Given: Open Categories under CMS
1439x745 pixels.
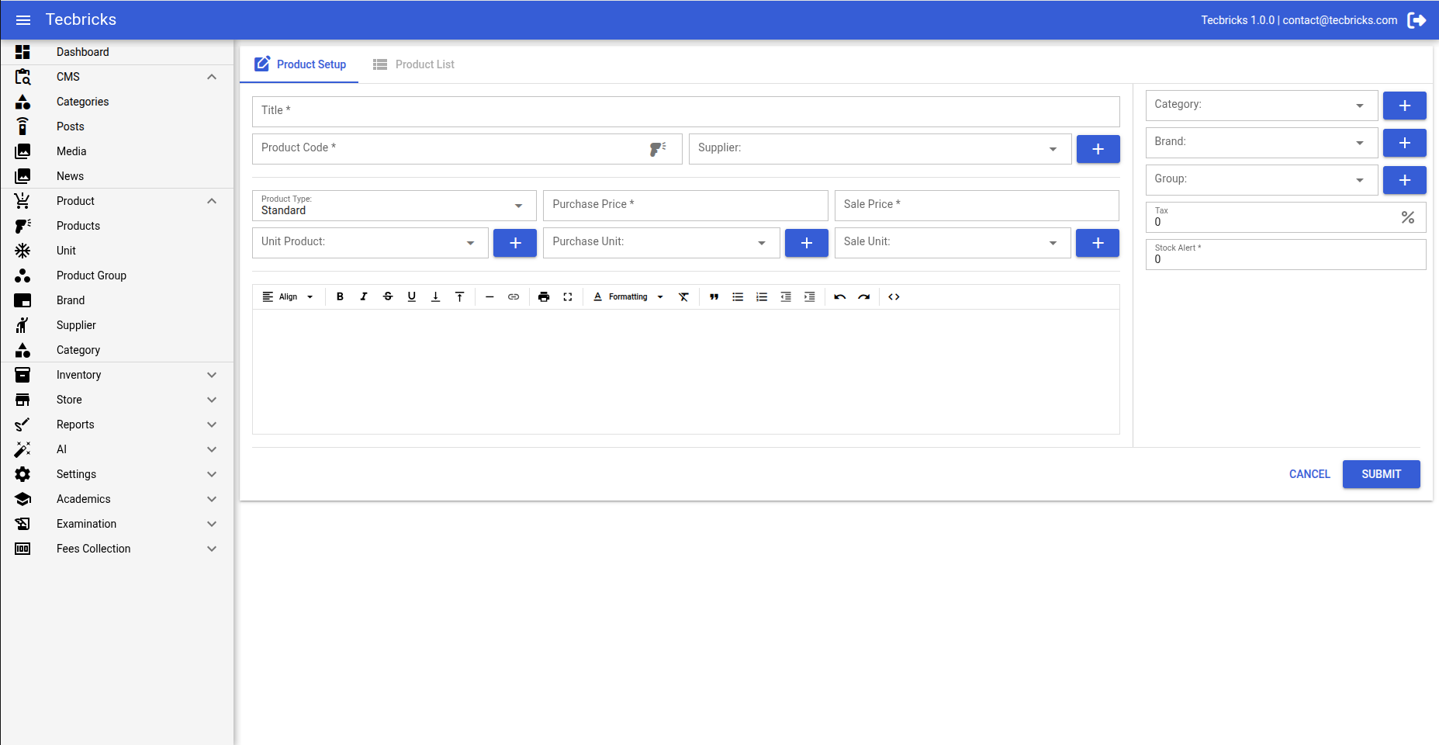Looking at the screenshot, I should pyautogui.click(x=116, y=102).
